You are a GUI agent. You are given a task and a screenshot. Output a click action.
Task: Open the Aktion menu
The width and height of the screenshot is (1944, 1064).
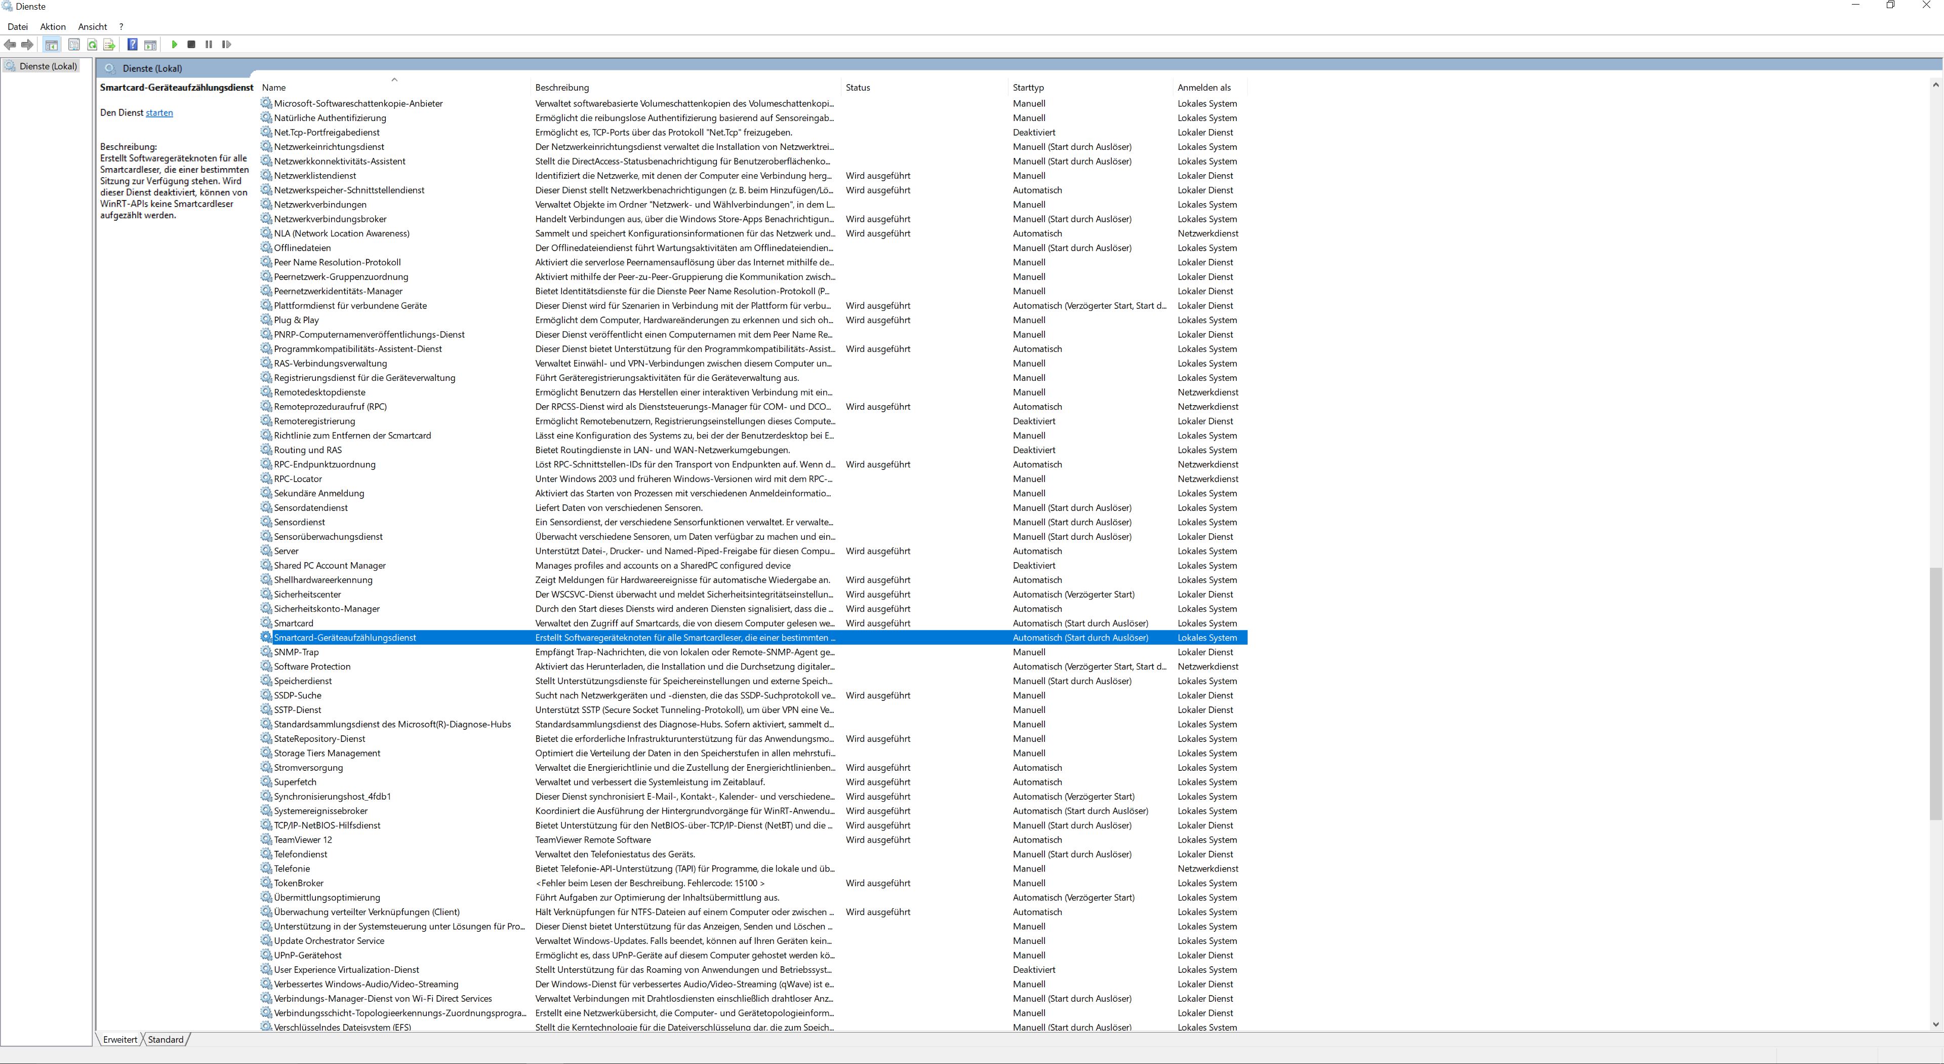point(53,26)
